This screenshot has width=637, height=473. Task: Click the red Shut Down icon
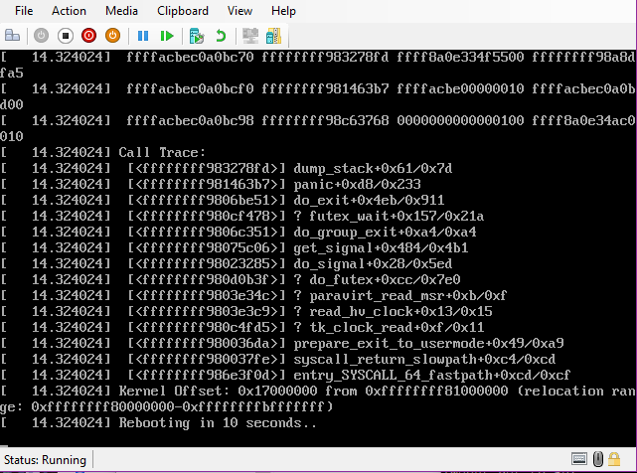(89, 36)
